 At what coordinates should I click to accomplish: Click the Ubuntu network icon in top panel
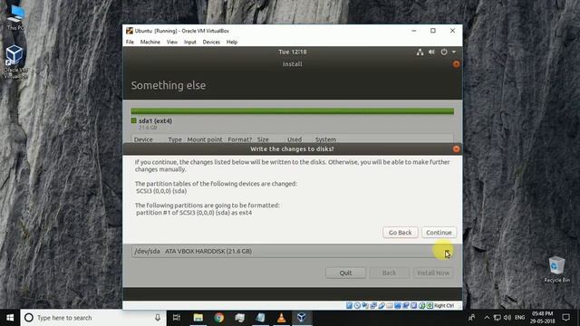click(420, 53)
